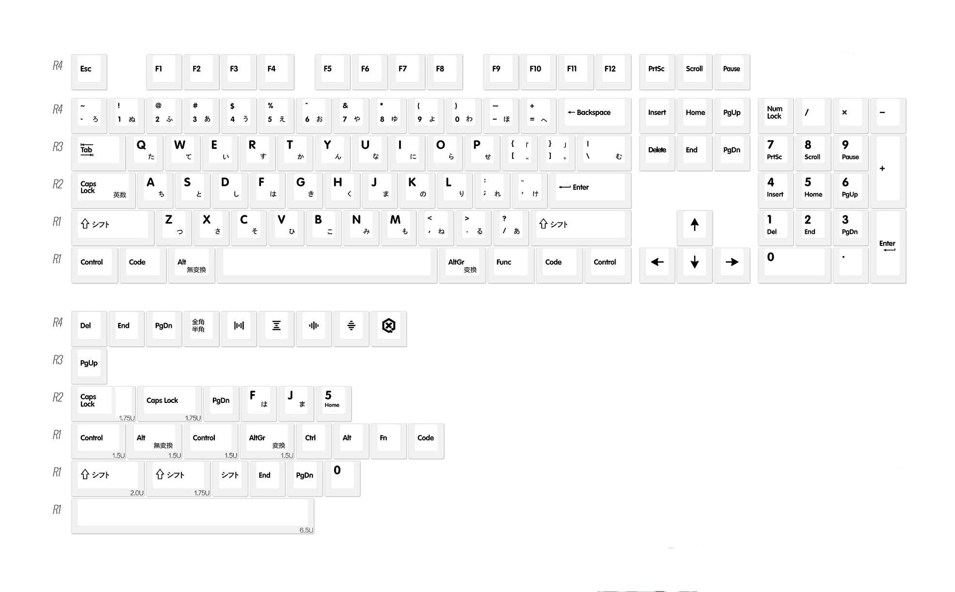Select the 全角半角 keycap

pyautogui.click(x=200, y=327)
